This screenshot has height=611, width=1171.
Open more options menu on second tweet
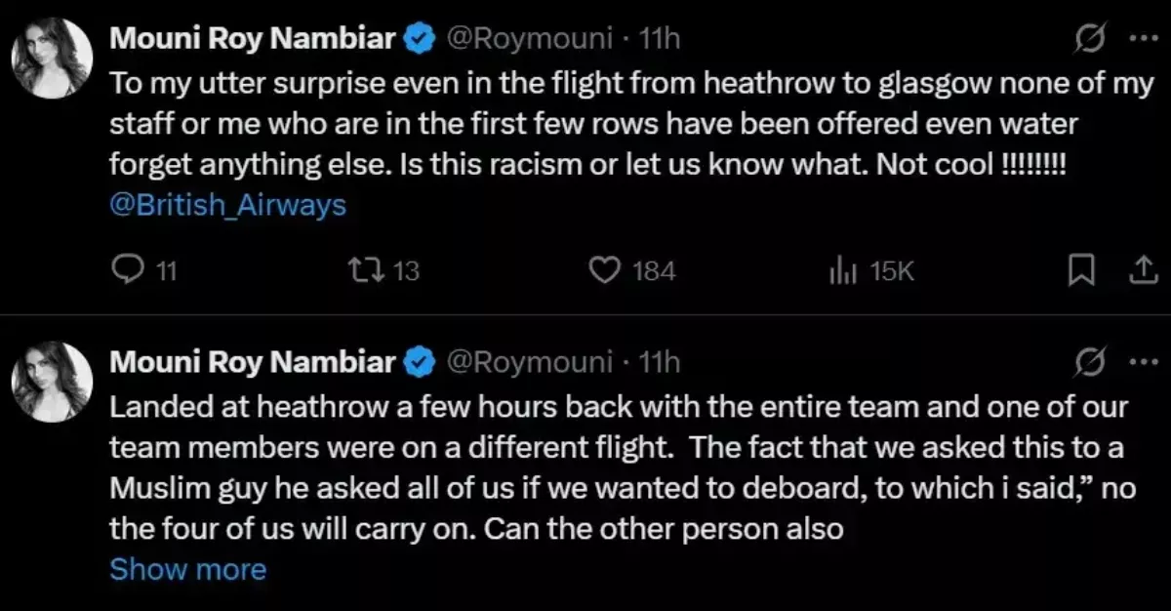(1139, 361)
